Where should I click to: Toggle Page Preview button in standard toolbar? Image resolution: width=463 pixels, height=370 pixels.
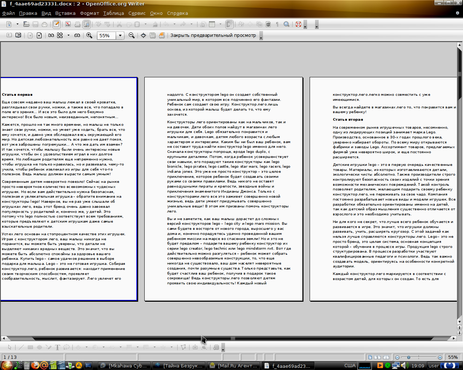[86, 24]
